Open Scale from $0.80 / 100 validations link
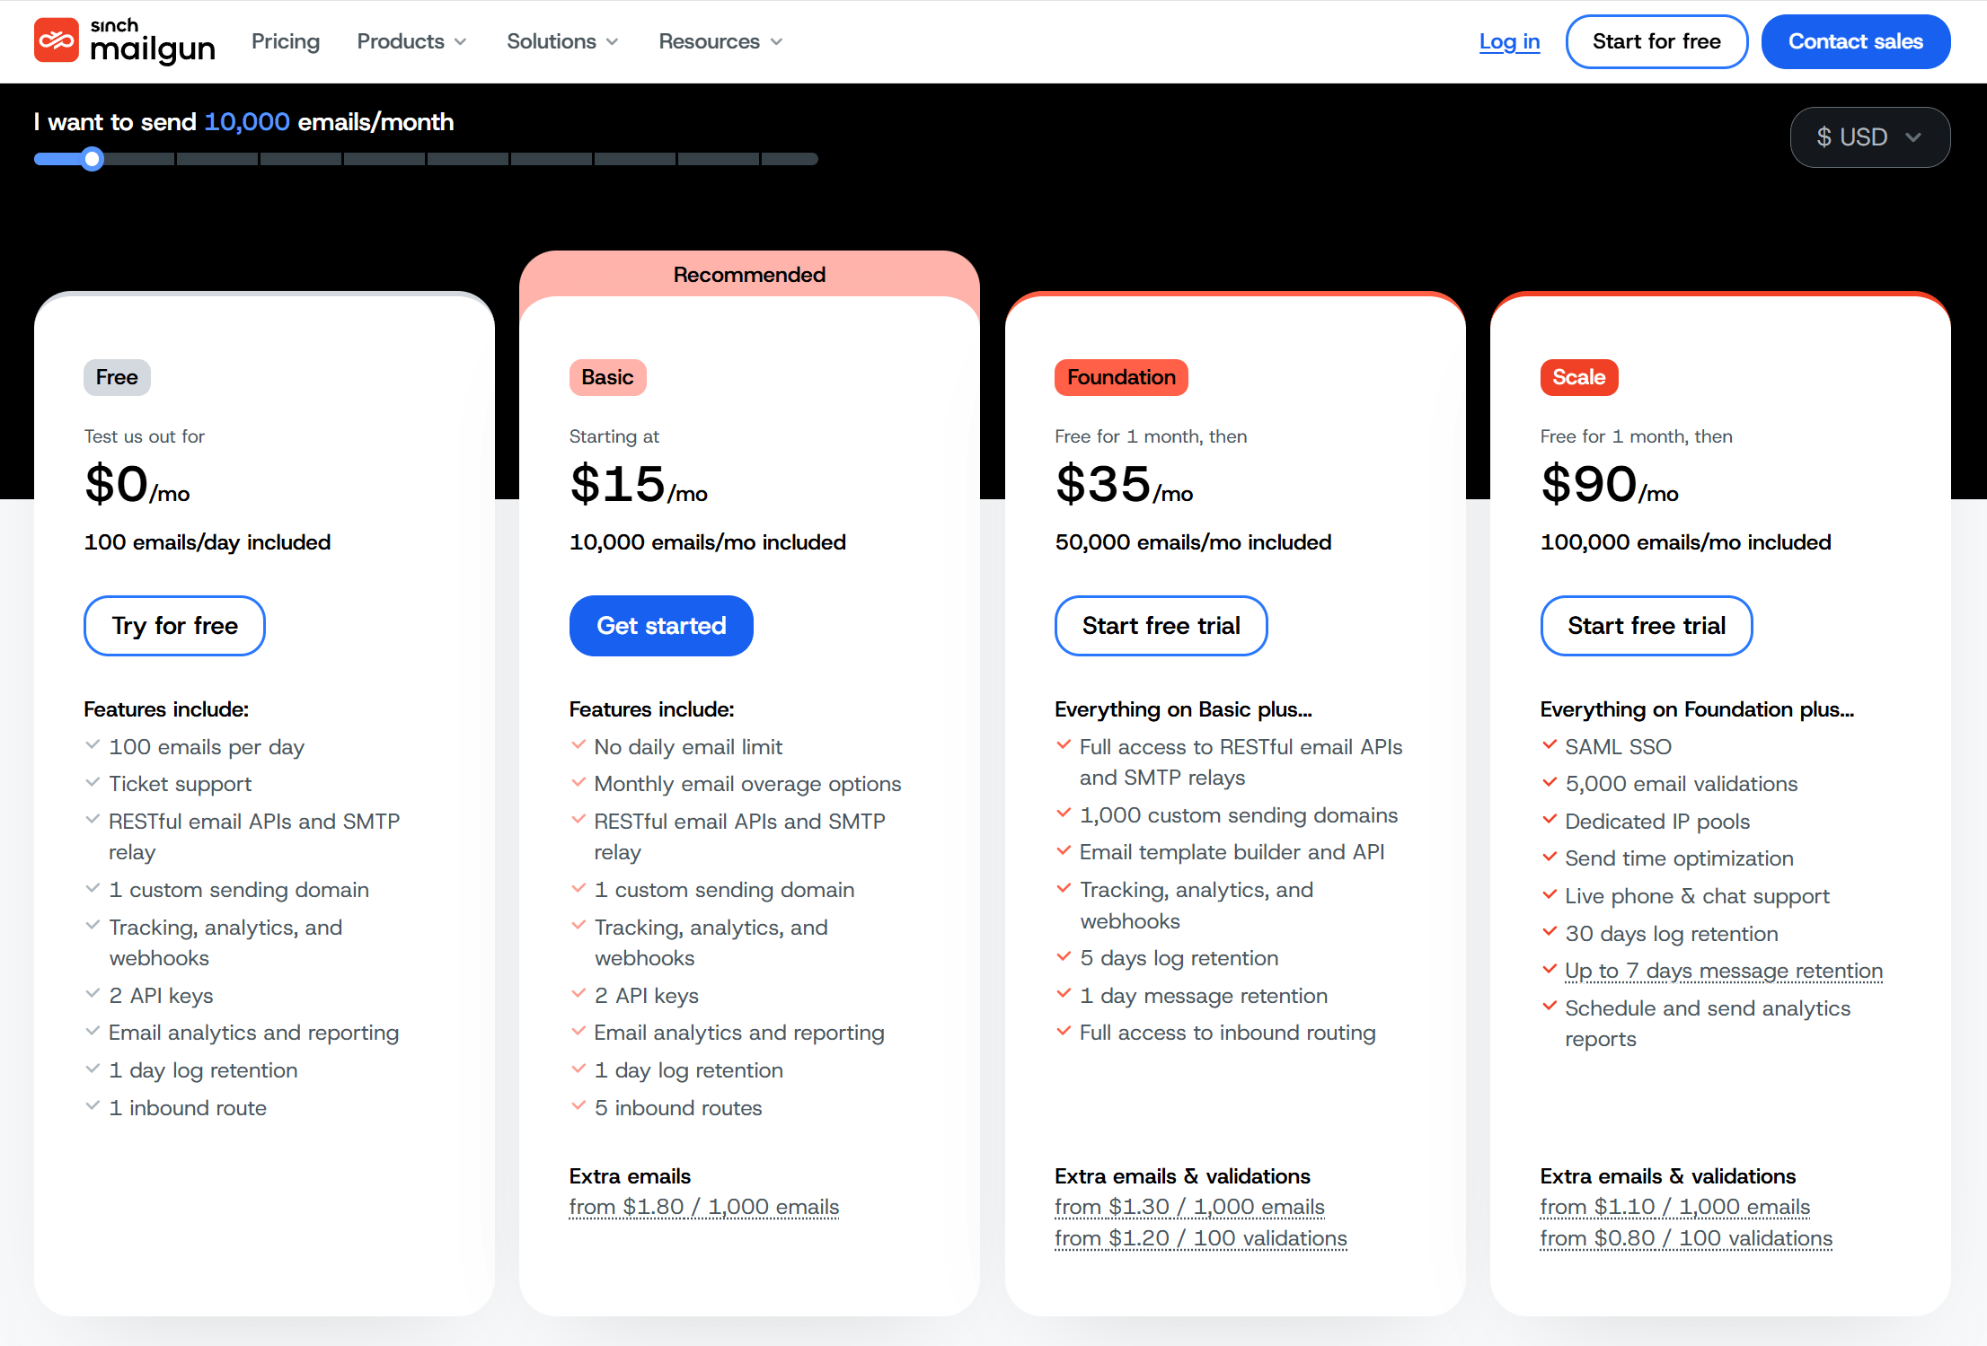 pyautogui.click(x=1686, y=1238)
